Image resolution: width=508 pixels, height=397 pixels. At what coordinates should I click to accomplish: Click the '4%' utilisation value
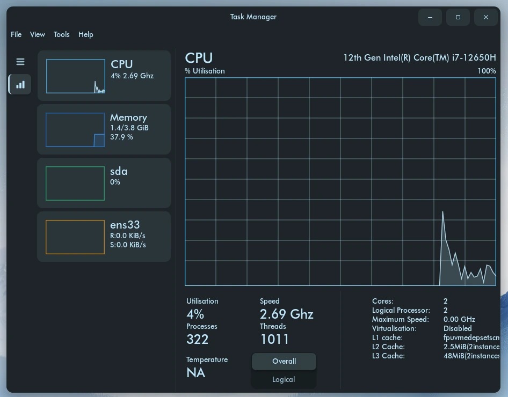(195, 314)
